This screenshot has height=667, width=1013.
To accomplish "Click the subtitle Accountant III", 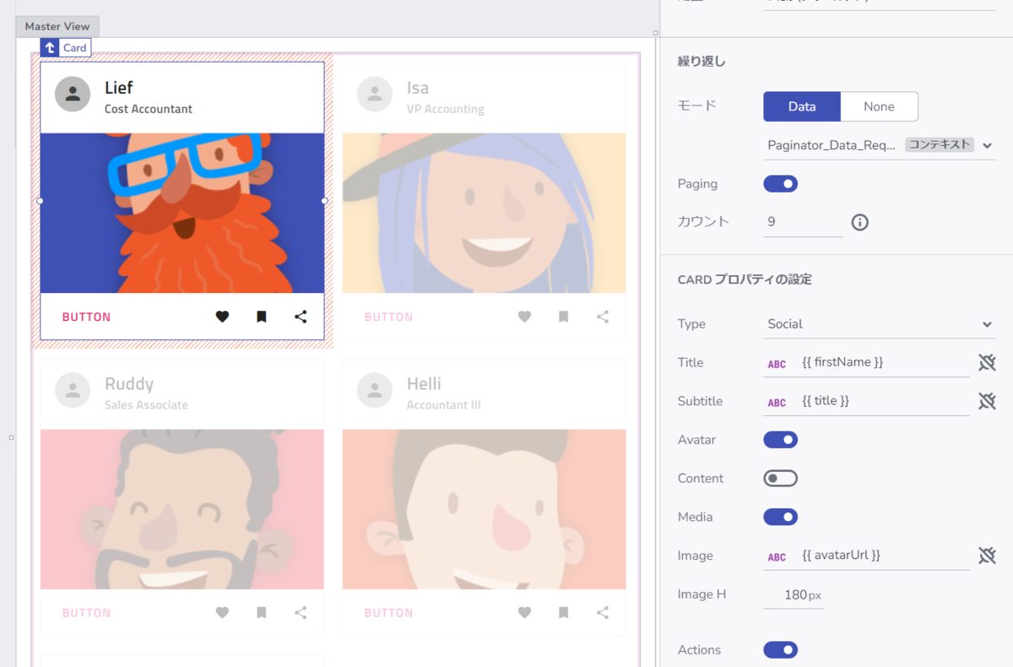I will point(444,405).
